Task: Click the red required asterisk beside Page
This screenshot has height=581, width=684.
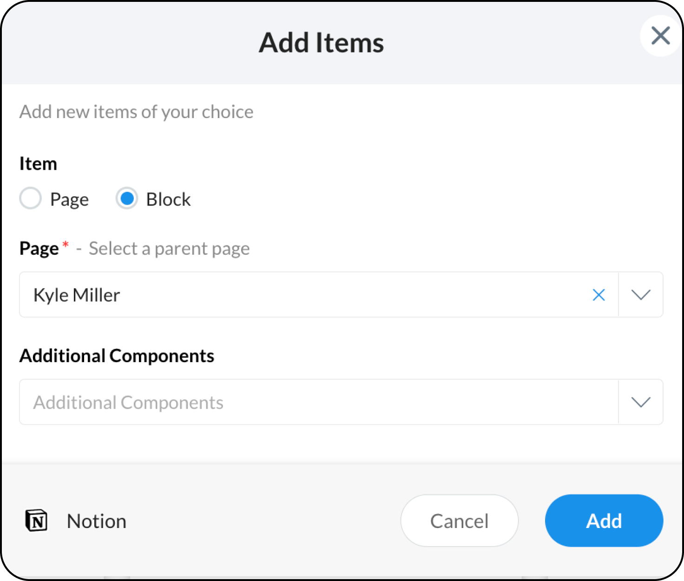Action: [66, 244]
